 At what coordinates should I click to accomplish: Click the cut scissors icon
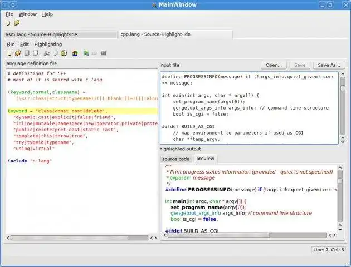pyautogui.click(x=47, y=53)
